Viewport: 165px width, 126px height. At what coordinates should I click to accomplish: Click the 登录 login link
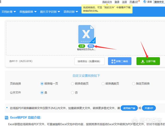point(117,2)
